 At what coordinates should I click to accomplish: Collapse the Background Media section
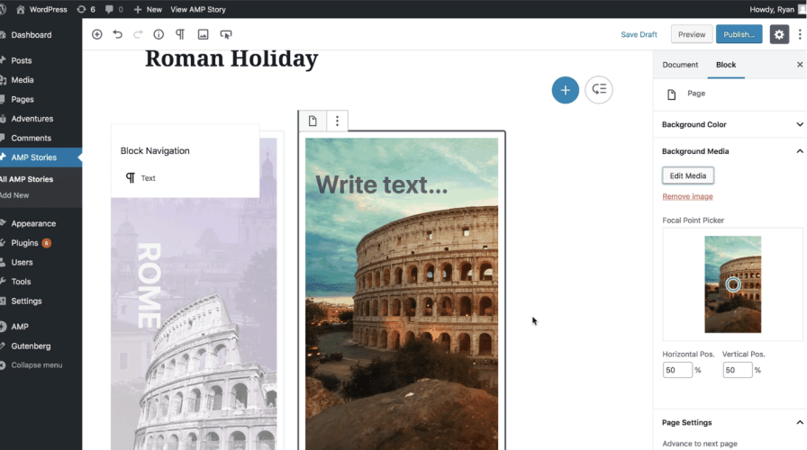tap(799, 151)
